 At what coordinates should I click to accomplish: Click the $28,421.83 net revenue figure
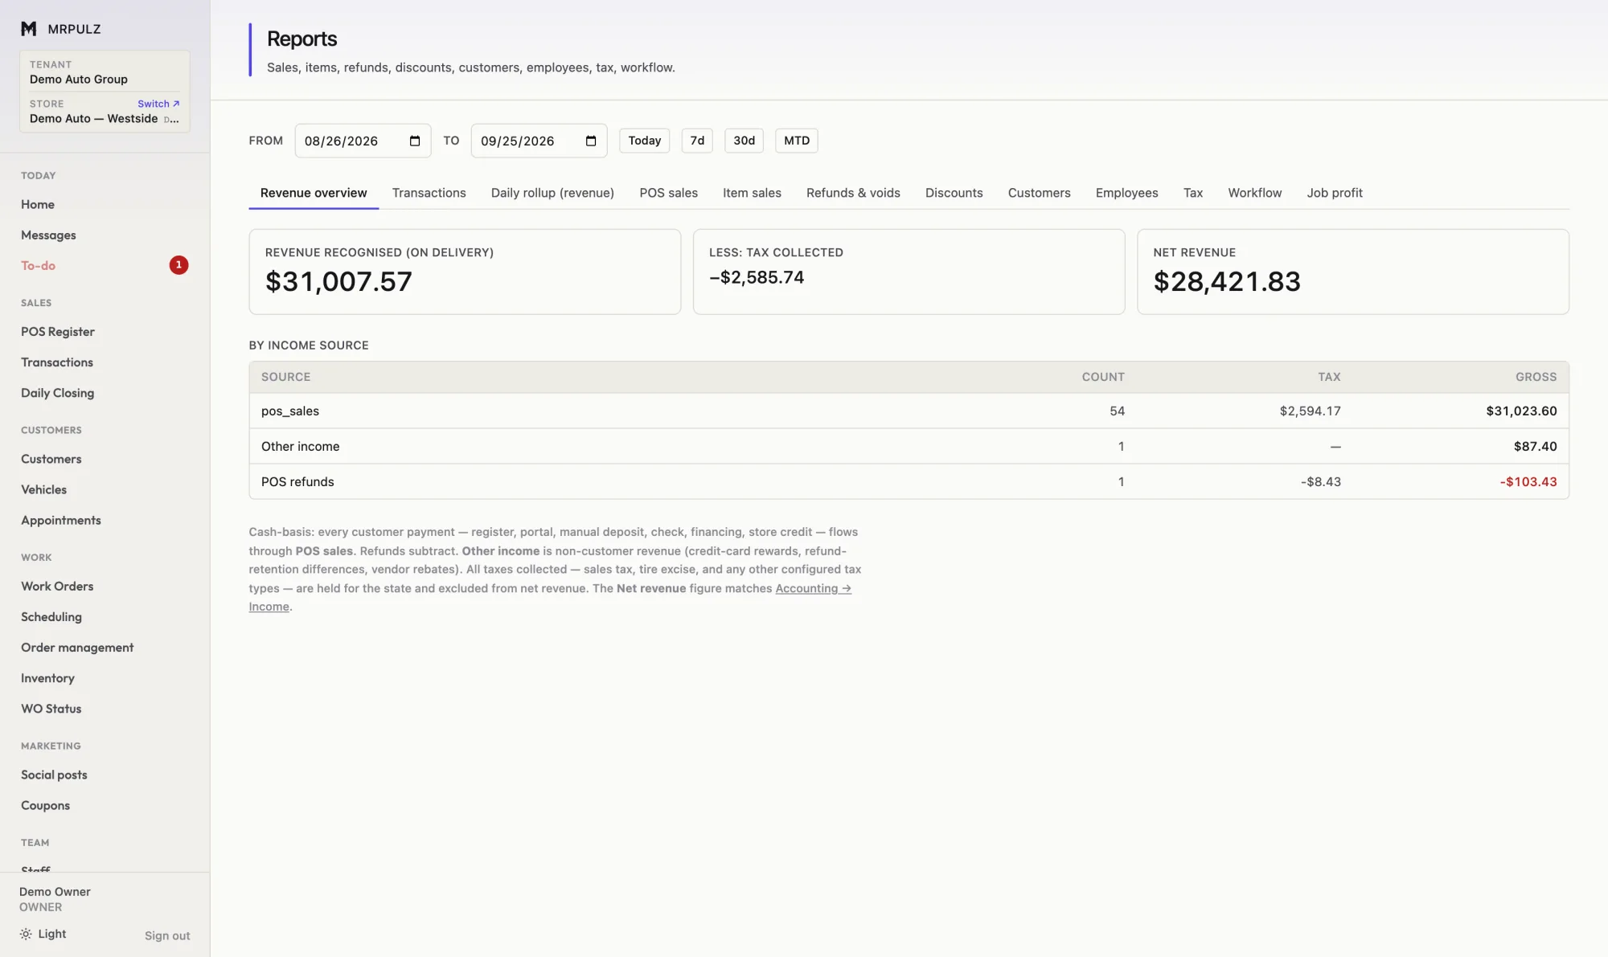[x=1226, y=282]
